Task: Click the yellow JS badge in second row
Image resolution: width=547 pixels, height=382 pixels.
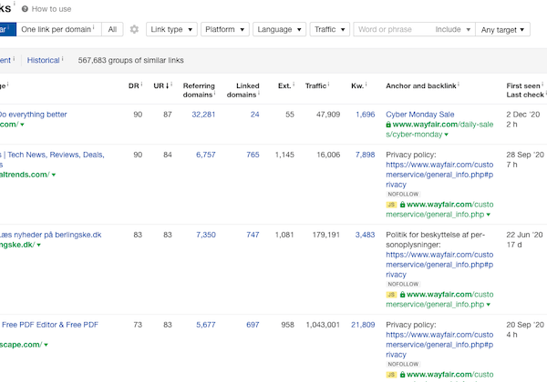Action: (x=391, y=205)
